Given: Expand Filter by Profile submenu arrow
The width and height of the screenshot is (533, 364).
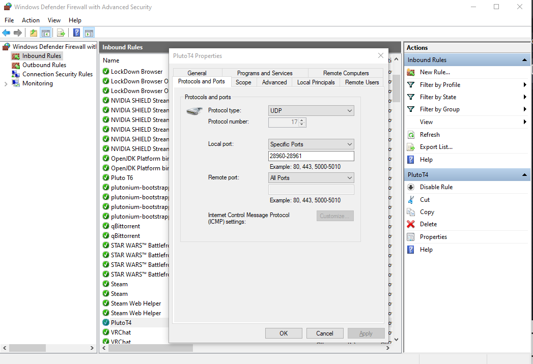Looking at the screenshot, I should coord(525,85).
